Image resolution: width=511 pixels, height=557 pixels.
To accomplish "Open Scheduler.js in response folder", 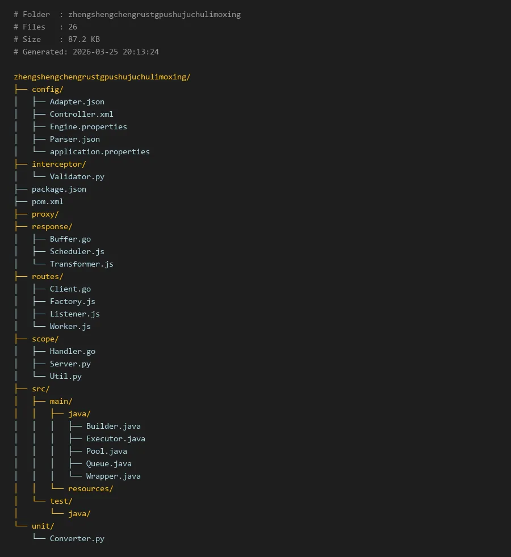I will 77,251.
